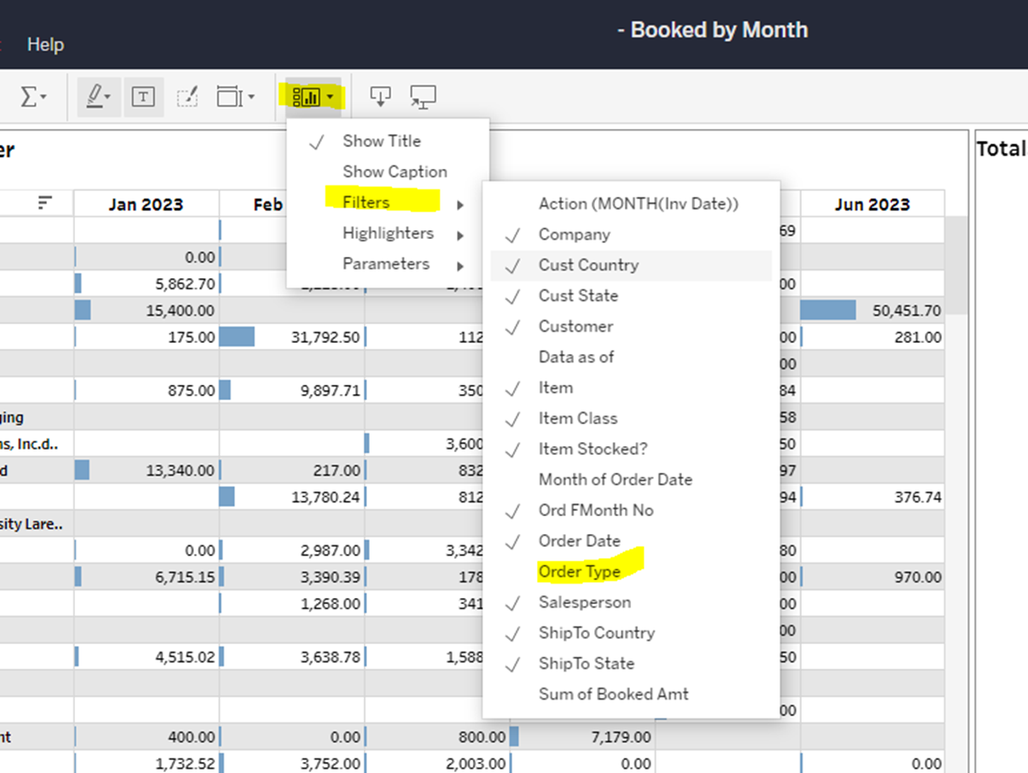Open the Fit view size dropdown

[236, 97]
